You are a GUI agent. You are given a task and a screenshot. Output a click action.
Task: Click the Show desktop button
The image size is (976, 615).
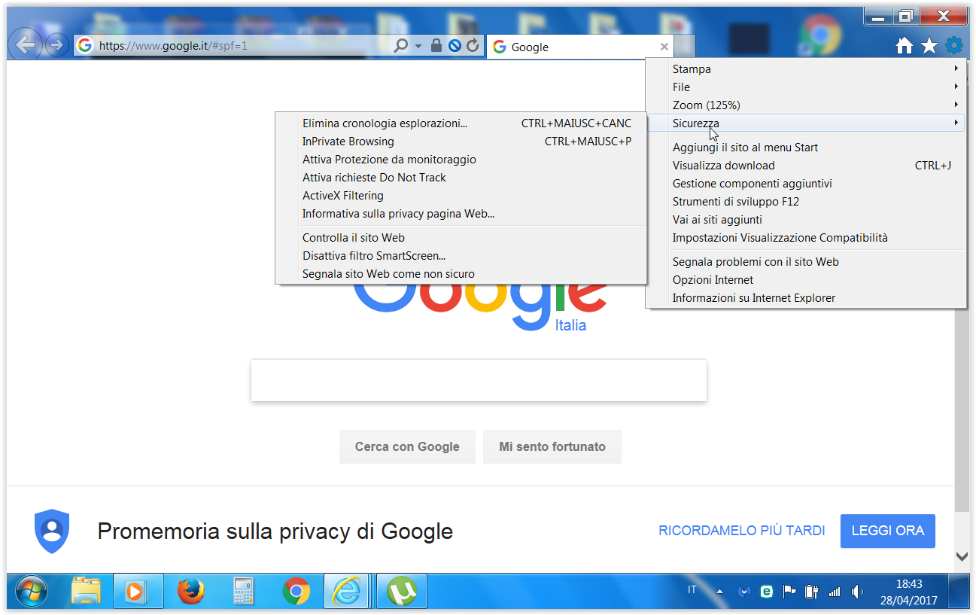pos(959,591)
